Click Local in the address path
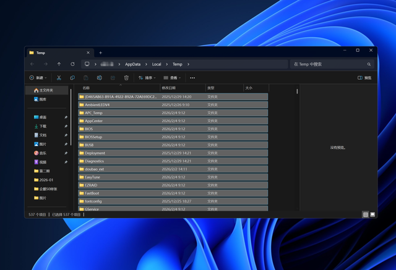 point(157,64)
